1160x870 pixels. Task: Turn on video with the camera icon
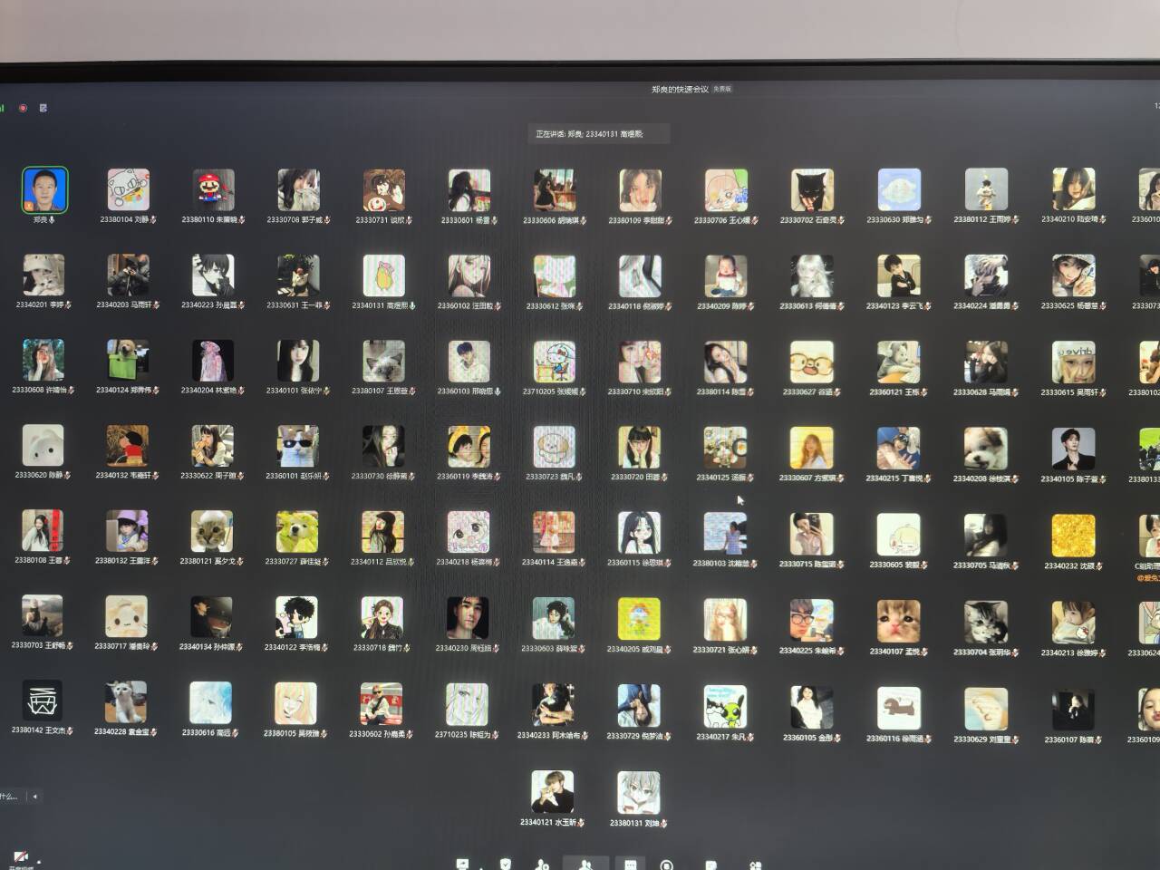tap(20, 857)
